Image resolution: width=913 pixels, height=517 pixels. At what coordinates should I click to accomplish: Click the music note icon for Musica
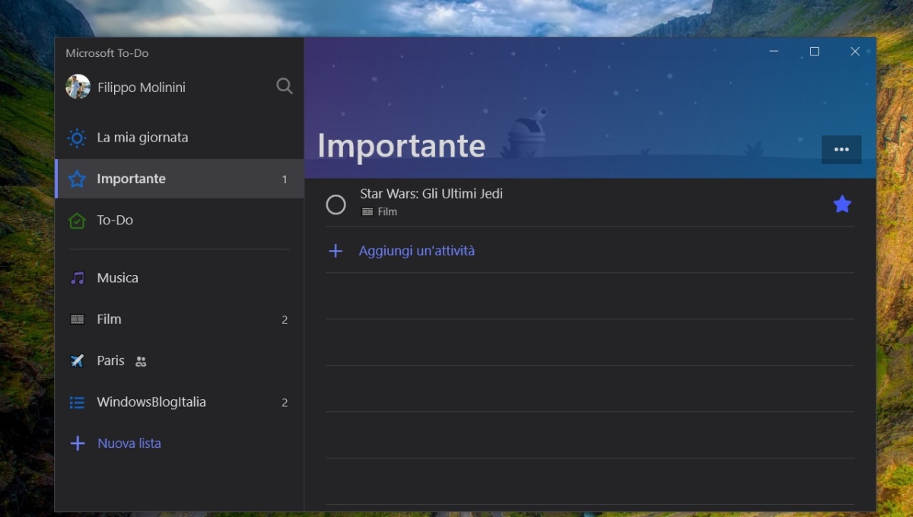point(77,278)
